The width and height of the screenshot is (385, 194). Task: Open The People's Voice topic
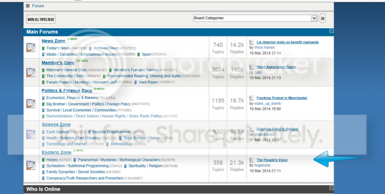(272, 160)
